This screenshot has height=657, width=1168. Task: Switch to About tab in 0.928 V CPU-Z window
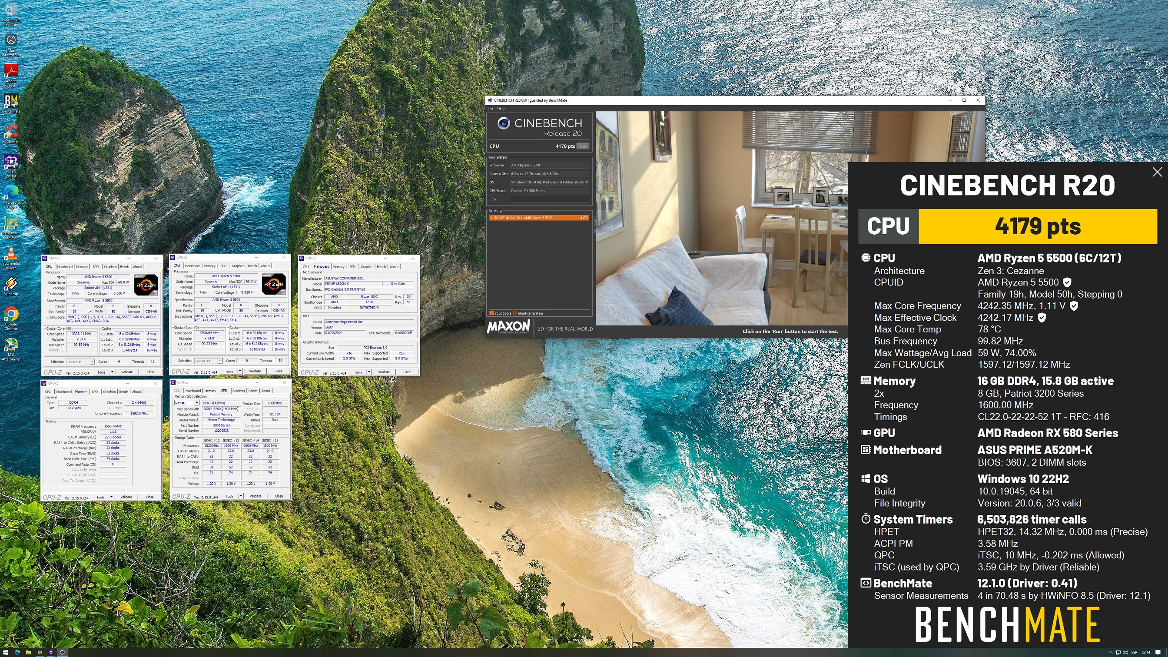pyautogui.click(x=265, y=265)
